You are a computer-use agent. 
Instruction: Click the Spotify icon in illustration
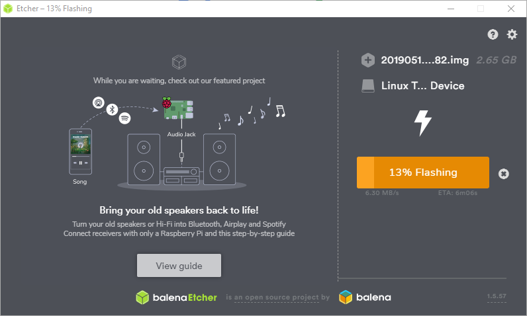click(124, 118)
